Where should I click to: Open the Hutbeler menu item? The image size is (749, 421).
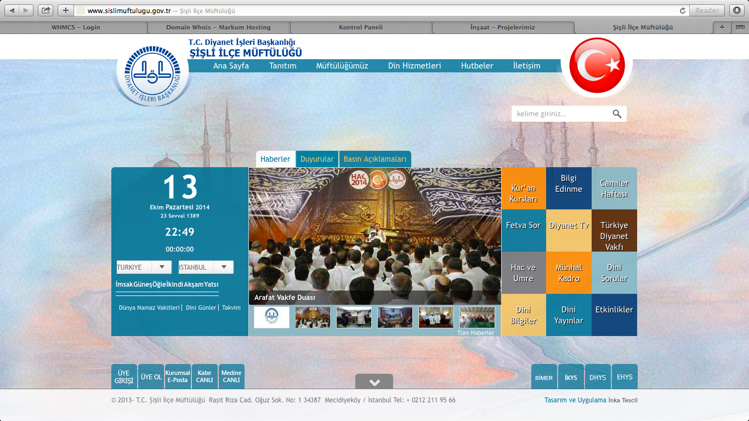(x=476, y=66)
